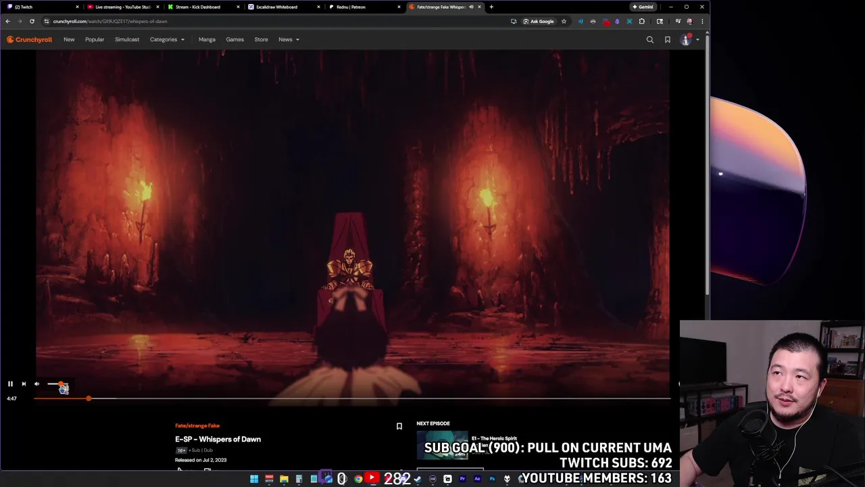Mute the Fate/strange Fake tab audio icon
Viewport: 865px width, 487px height.
tap(471, 7)
